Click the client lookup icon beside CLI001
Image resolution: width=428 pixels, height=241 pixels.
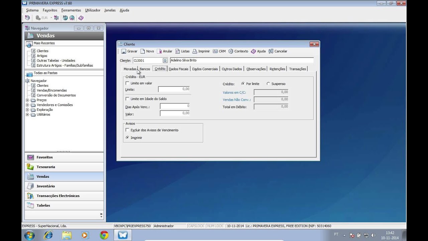click(165, 61)
